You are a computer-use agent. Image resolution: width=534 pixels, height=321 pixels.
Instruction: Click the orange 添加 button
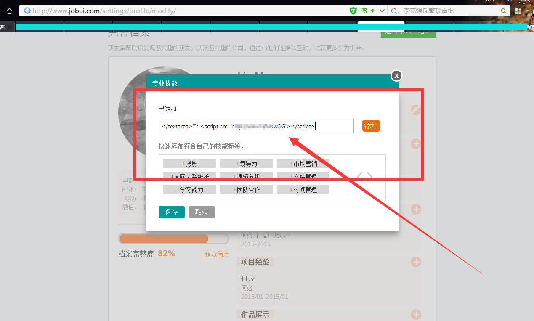coord(371,126)
